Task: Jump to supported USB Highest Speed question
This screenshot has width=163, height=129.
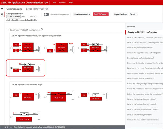Action: pyautogui.click(x=144, y=53)
